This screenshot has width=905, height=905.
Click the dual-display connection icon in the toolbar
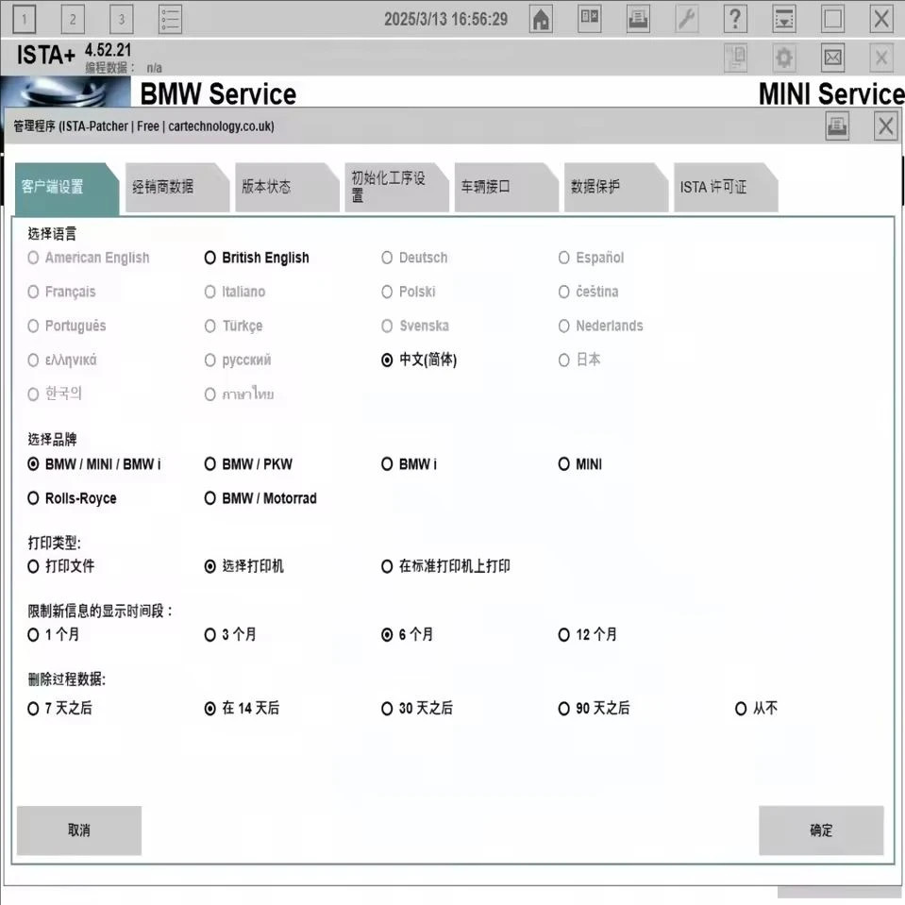tap(589, 18)
